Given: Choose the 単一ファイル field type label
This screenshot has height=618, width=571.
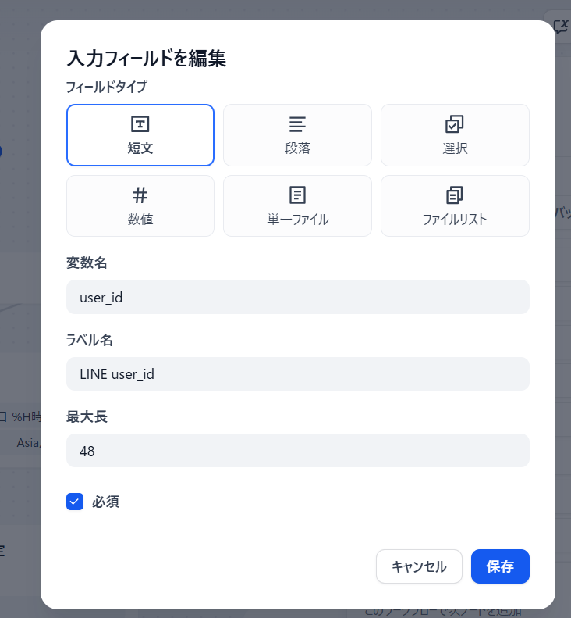Looking at the screenshot, I should [297, 219].
